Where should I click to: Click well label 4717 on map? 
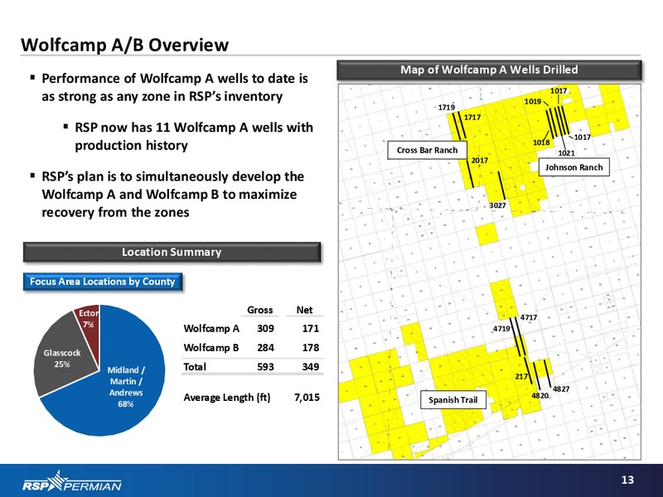pyautogui.click(x=529, y=317)
